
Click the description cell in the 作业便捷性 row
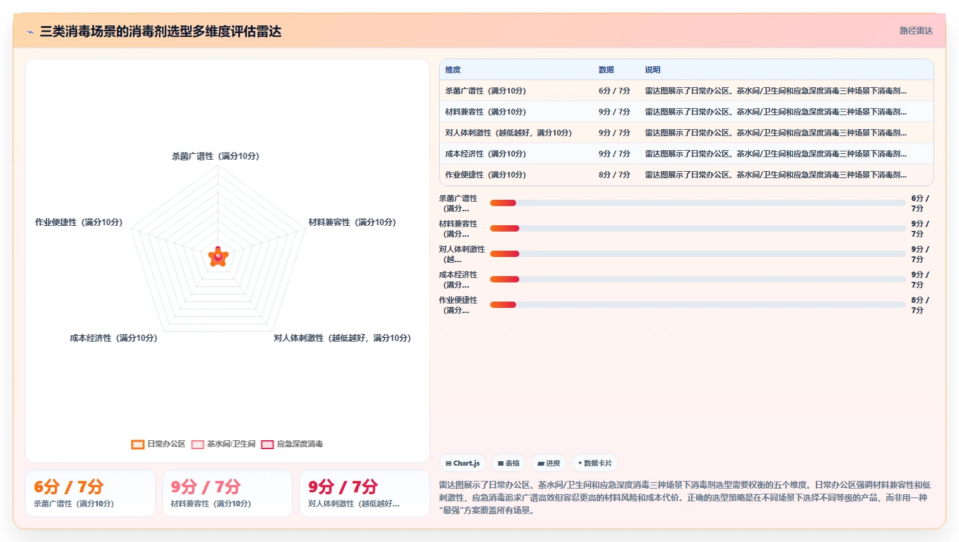point(776,175)
